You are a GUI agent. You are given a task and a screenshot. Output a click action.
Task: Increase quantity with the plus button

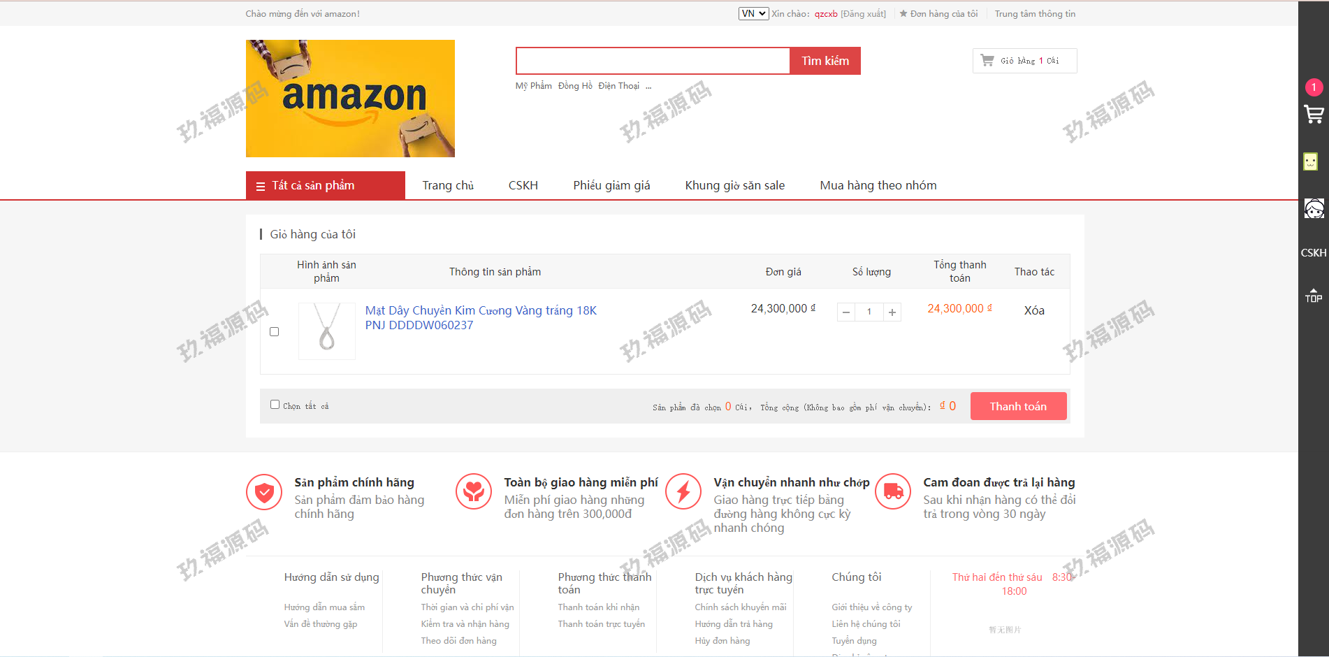tap(892, 312)
